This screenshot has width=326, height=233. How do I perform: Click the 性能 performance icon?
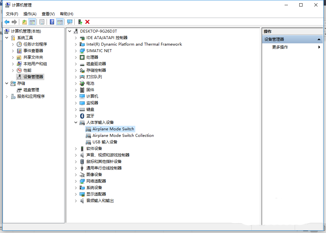tap(19, 70)
